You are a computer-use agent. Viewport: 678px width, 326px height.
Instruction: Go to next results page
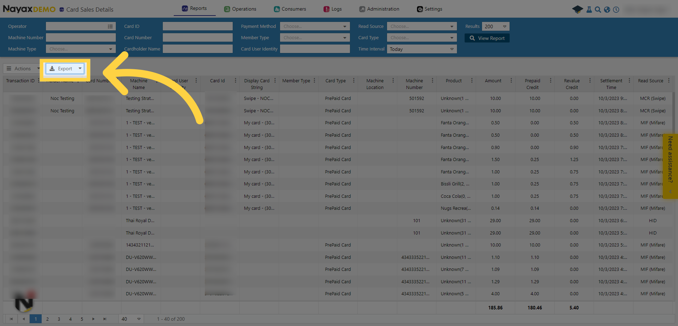click(x=93, y=319)
